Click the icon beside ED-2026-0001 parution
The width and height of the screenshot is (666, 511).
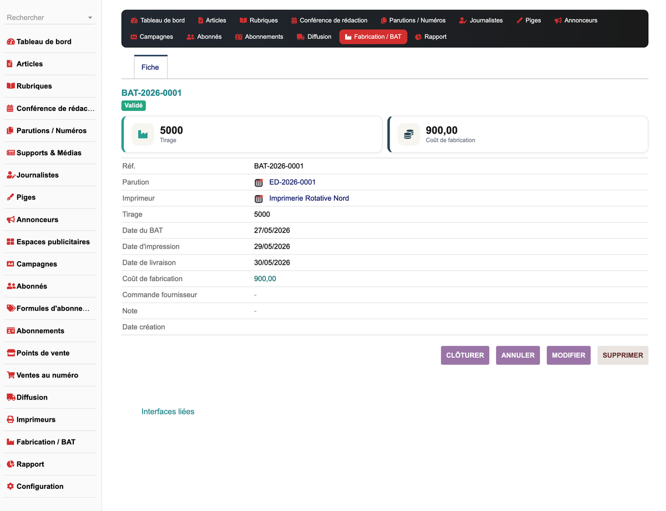(259, 183)
